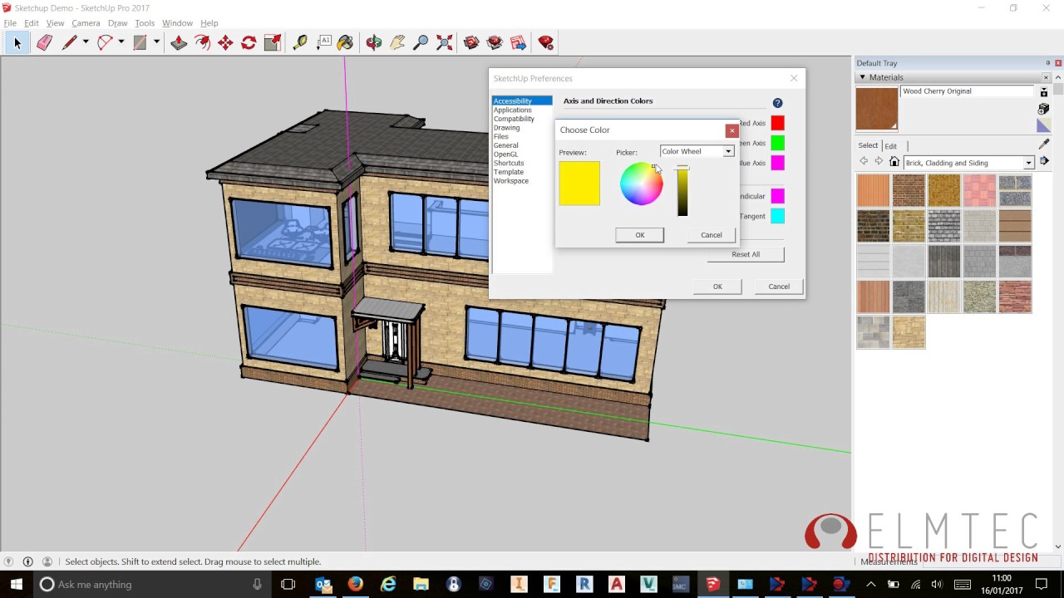Open the Picker dropdown in Choose Color
This screenshot has width=1064, height=598.
[727, 151]
